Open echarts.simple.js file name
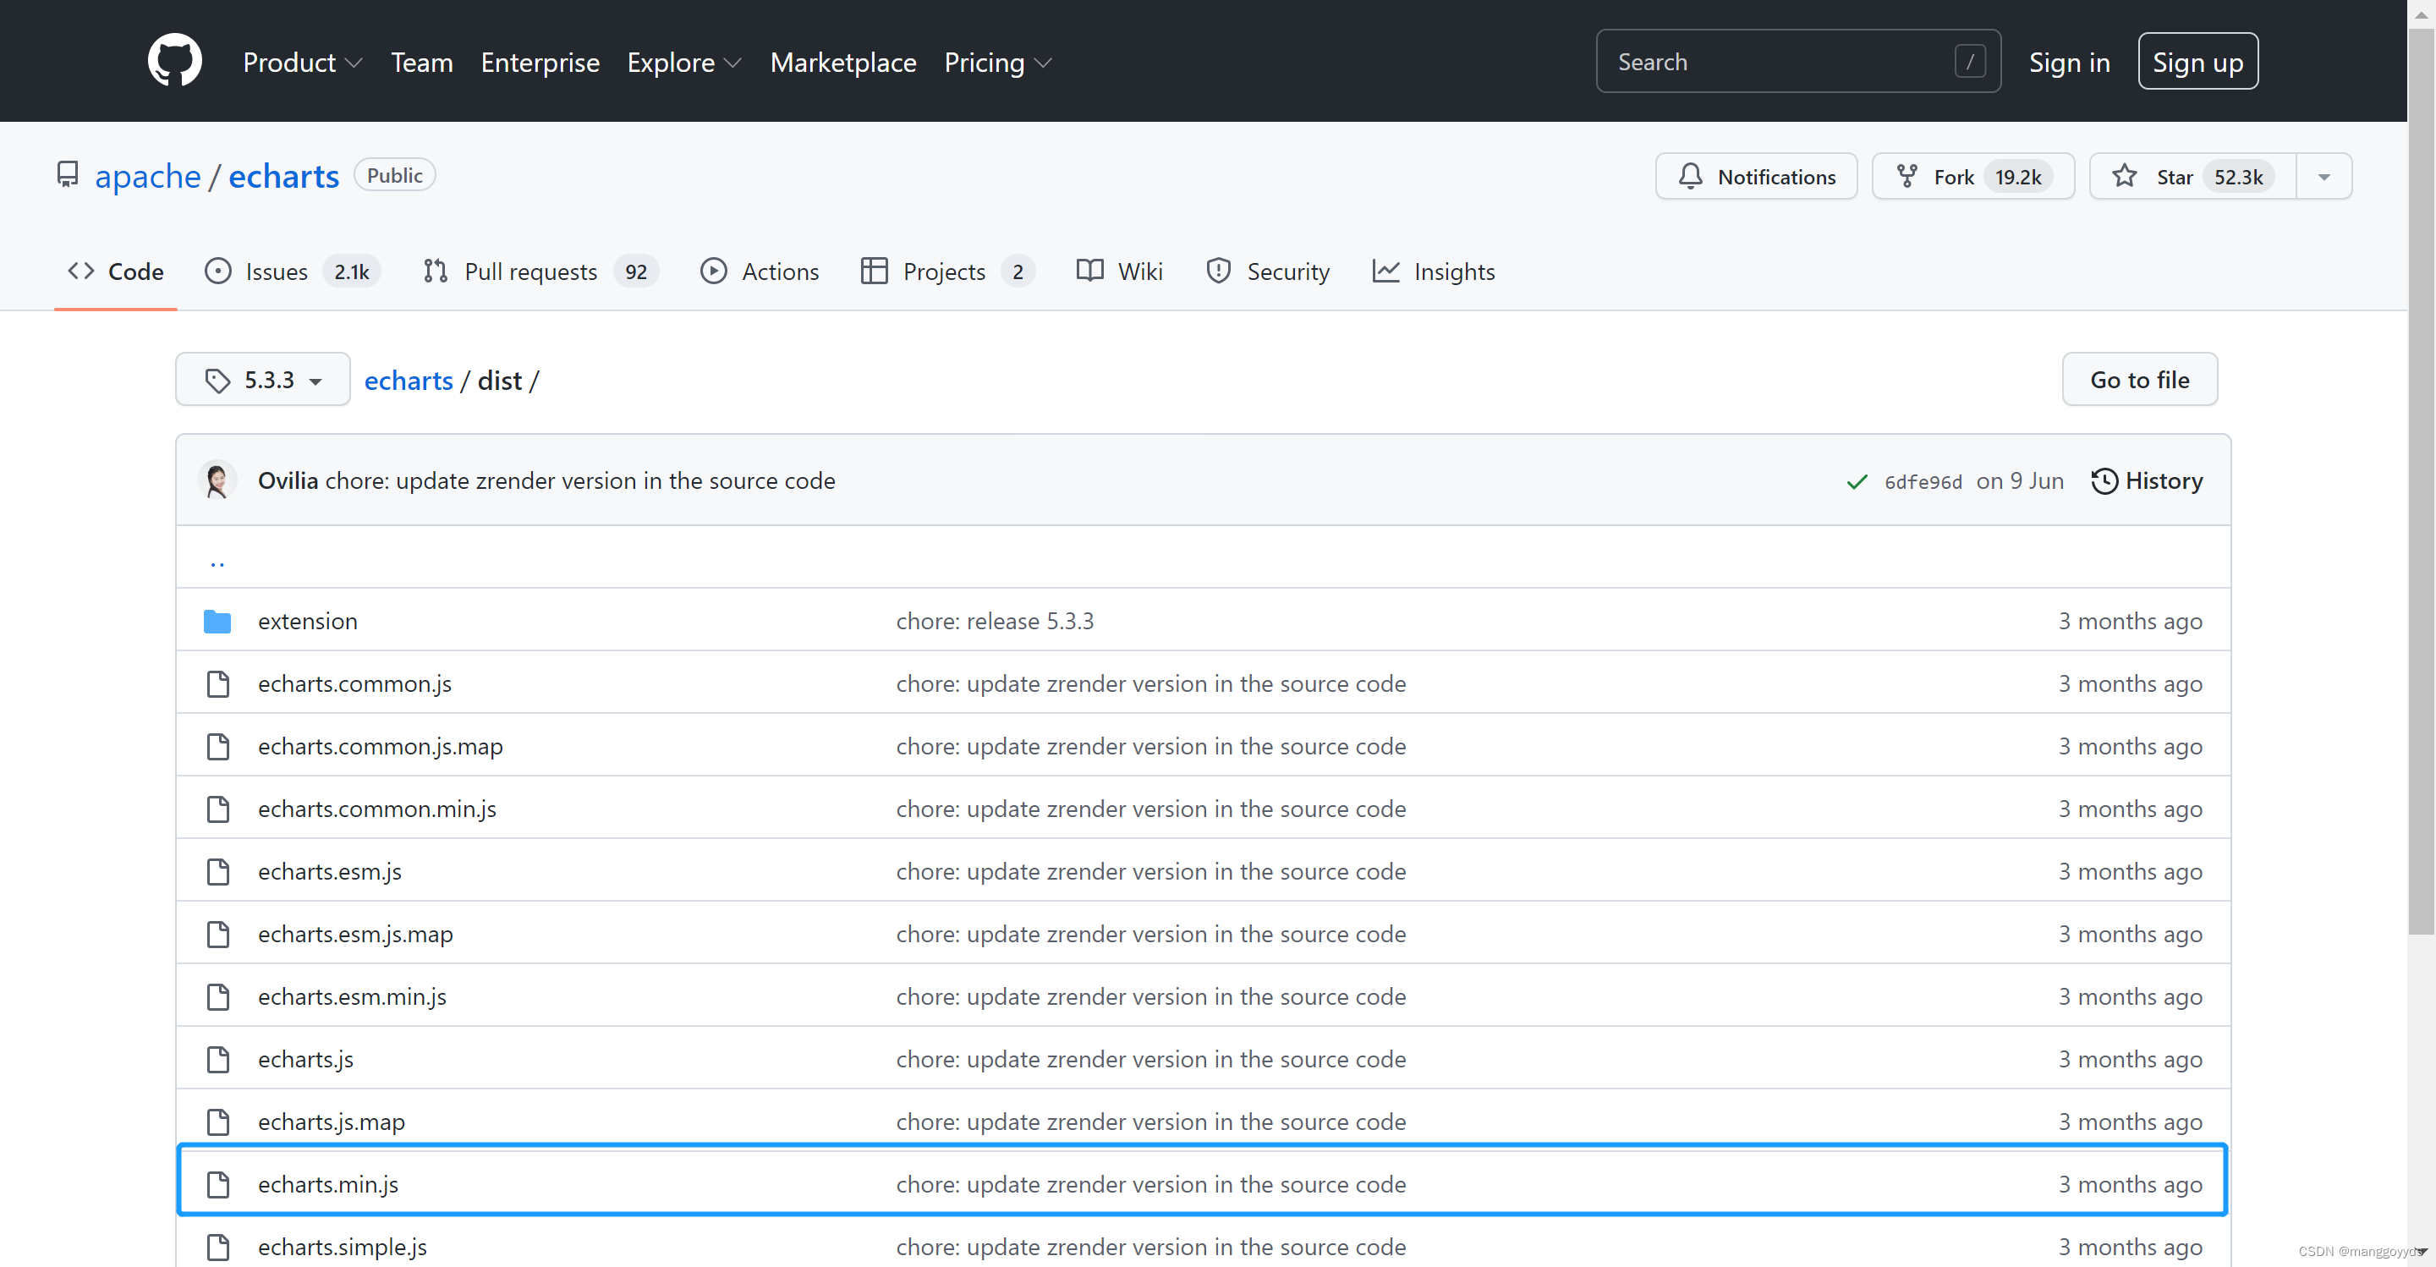Screen dimensions: 2436x1267 pos(343,1248)
